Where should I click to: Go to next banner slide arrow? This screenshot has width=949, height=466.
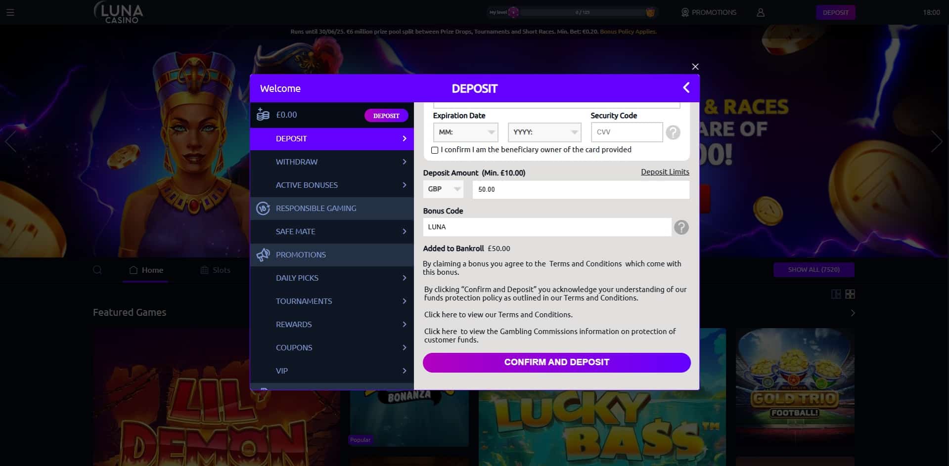tap(937, 142)
